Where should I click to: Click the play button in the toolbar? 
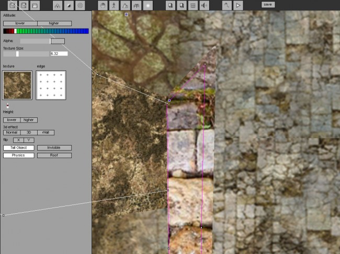(238, 5)
